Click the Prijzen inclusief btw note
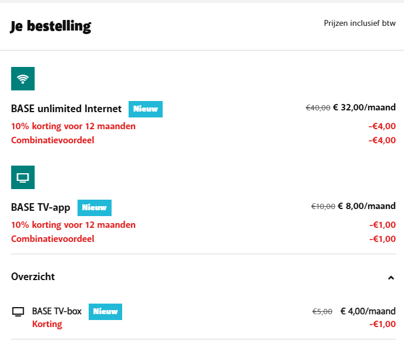This screenshot has width=404, height=340. pos(359,23)
